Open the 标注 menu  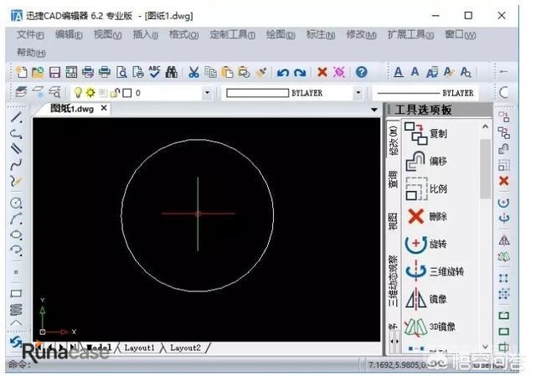(x=320, y=34)
